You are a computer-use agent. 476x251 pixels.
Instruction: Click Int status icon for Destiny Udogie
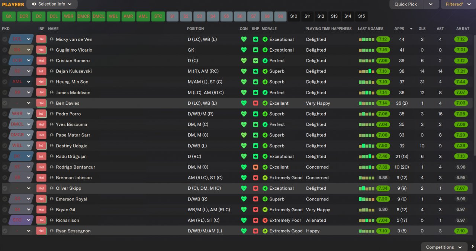pyautogui.click(x=41, y=146)
